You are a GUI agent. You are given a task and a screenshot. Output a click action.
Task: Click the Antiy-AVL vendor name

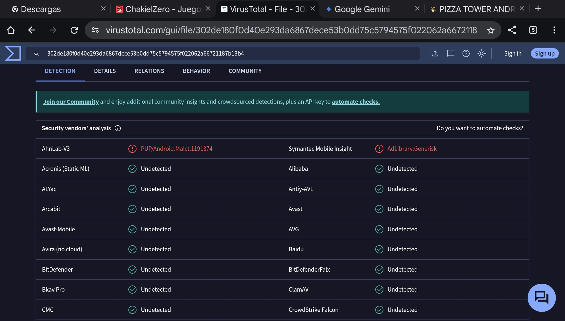coord(301,189)
